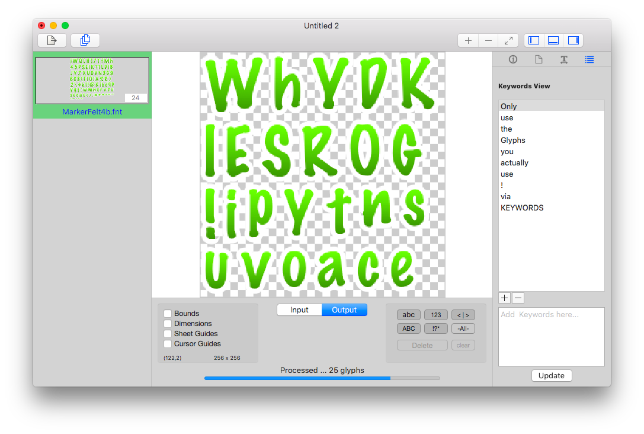Switch to the Input view
The width and height of the screenshot is (644, 434).
[x=299, y=310]
